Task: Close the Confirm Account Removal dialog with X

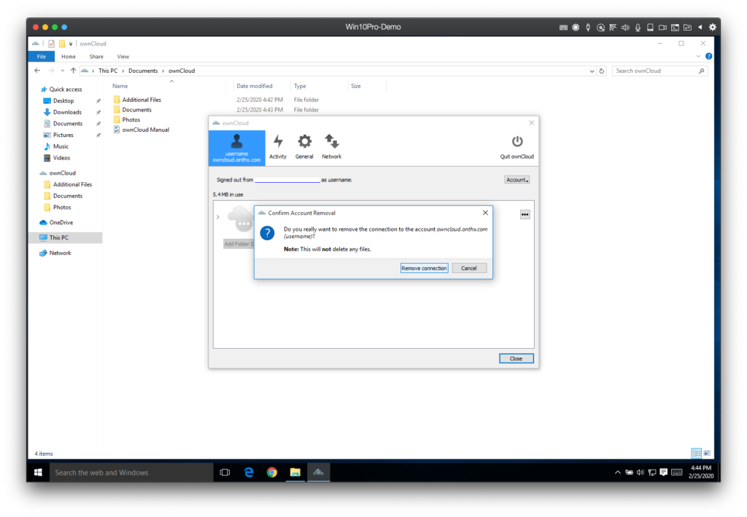Action: (x=485, y=213)
